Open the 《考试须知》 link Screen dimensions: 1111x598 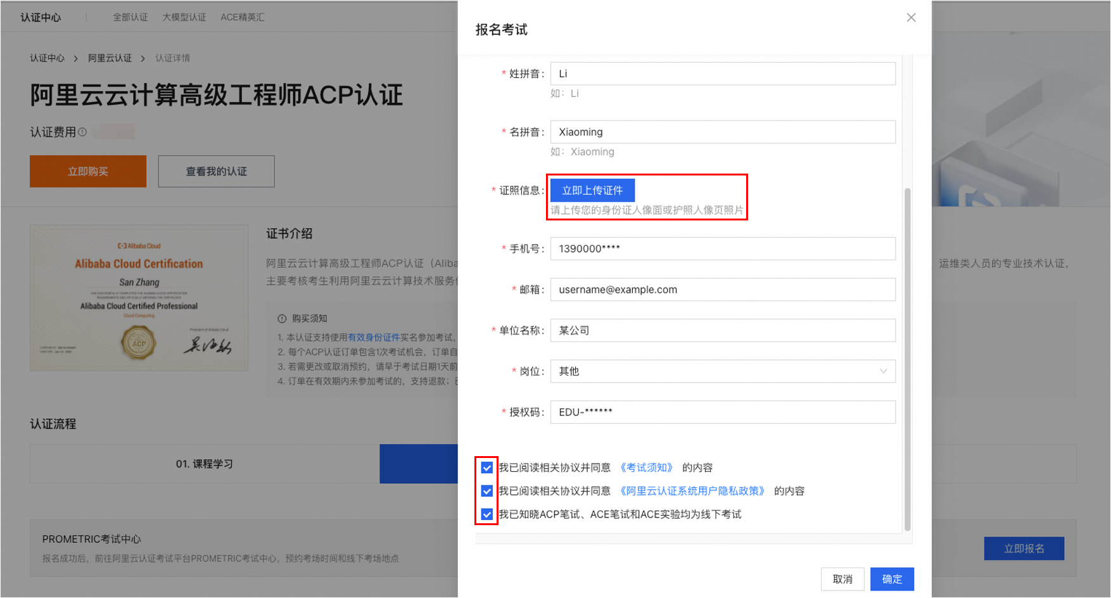point(646,468)
